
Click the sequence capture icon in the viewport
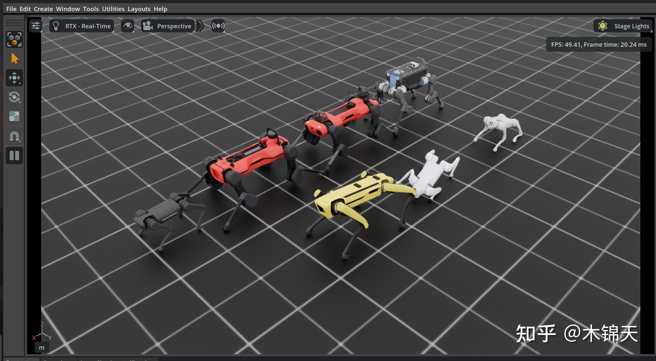tap(218, 25)
